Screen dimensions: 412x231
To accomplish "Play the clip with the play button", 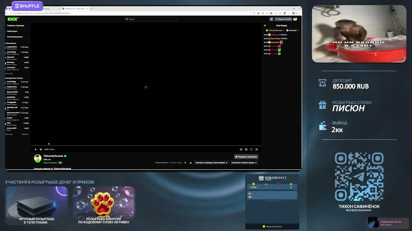I will [x=36, y=149].
